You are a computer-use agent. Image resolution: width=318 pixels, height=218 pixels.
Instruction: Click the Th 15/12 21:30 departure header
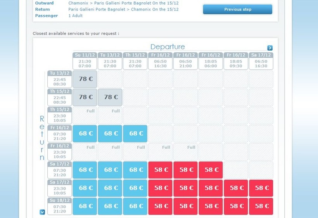coord(135,61)
